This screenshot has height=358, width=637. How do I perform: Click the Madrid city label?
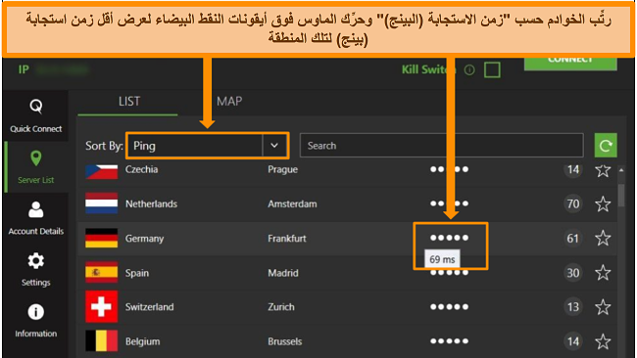pyautogui.click(x=283, y=273)
